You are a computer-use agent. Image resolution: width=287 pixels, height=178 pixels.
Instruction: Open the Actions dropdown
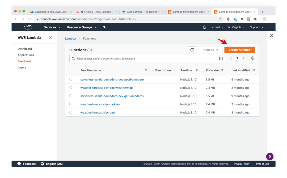coord(210,50)
